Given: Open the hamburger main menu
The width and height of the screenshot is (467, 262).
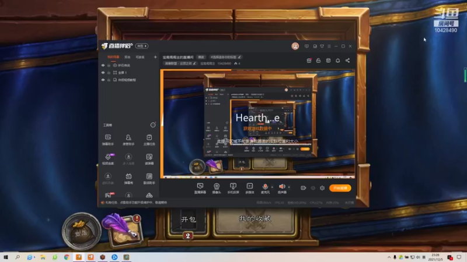Looking at the screenshot, I should (329, 47).
